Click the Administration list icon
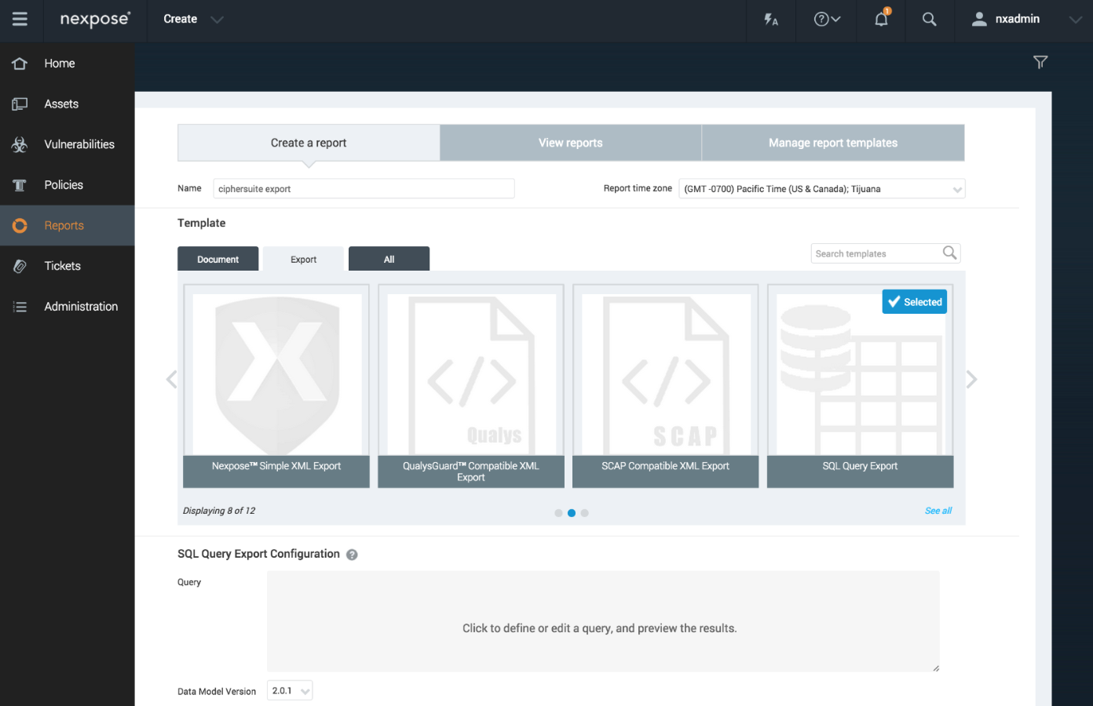Image resolution: width=1093 pixels, height=706 pixels. [x=20, y=307]
